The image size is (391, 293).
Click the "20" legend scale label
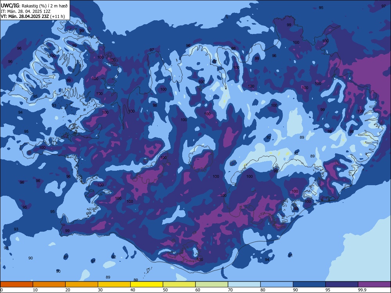click(x=68, y=290)
